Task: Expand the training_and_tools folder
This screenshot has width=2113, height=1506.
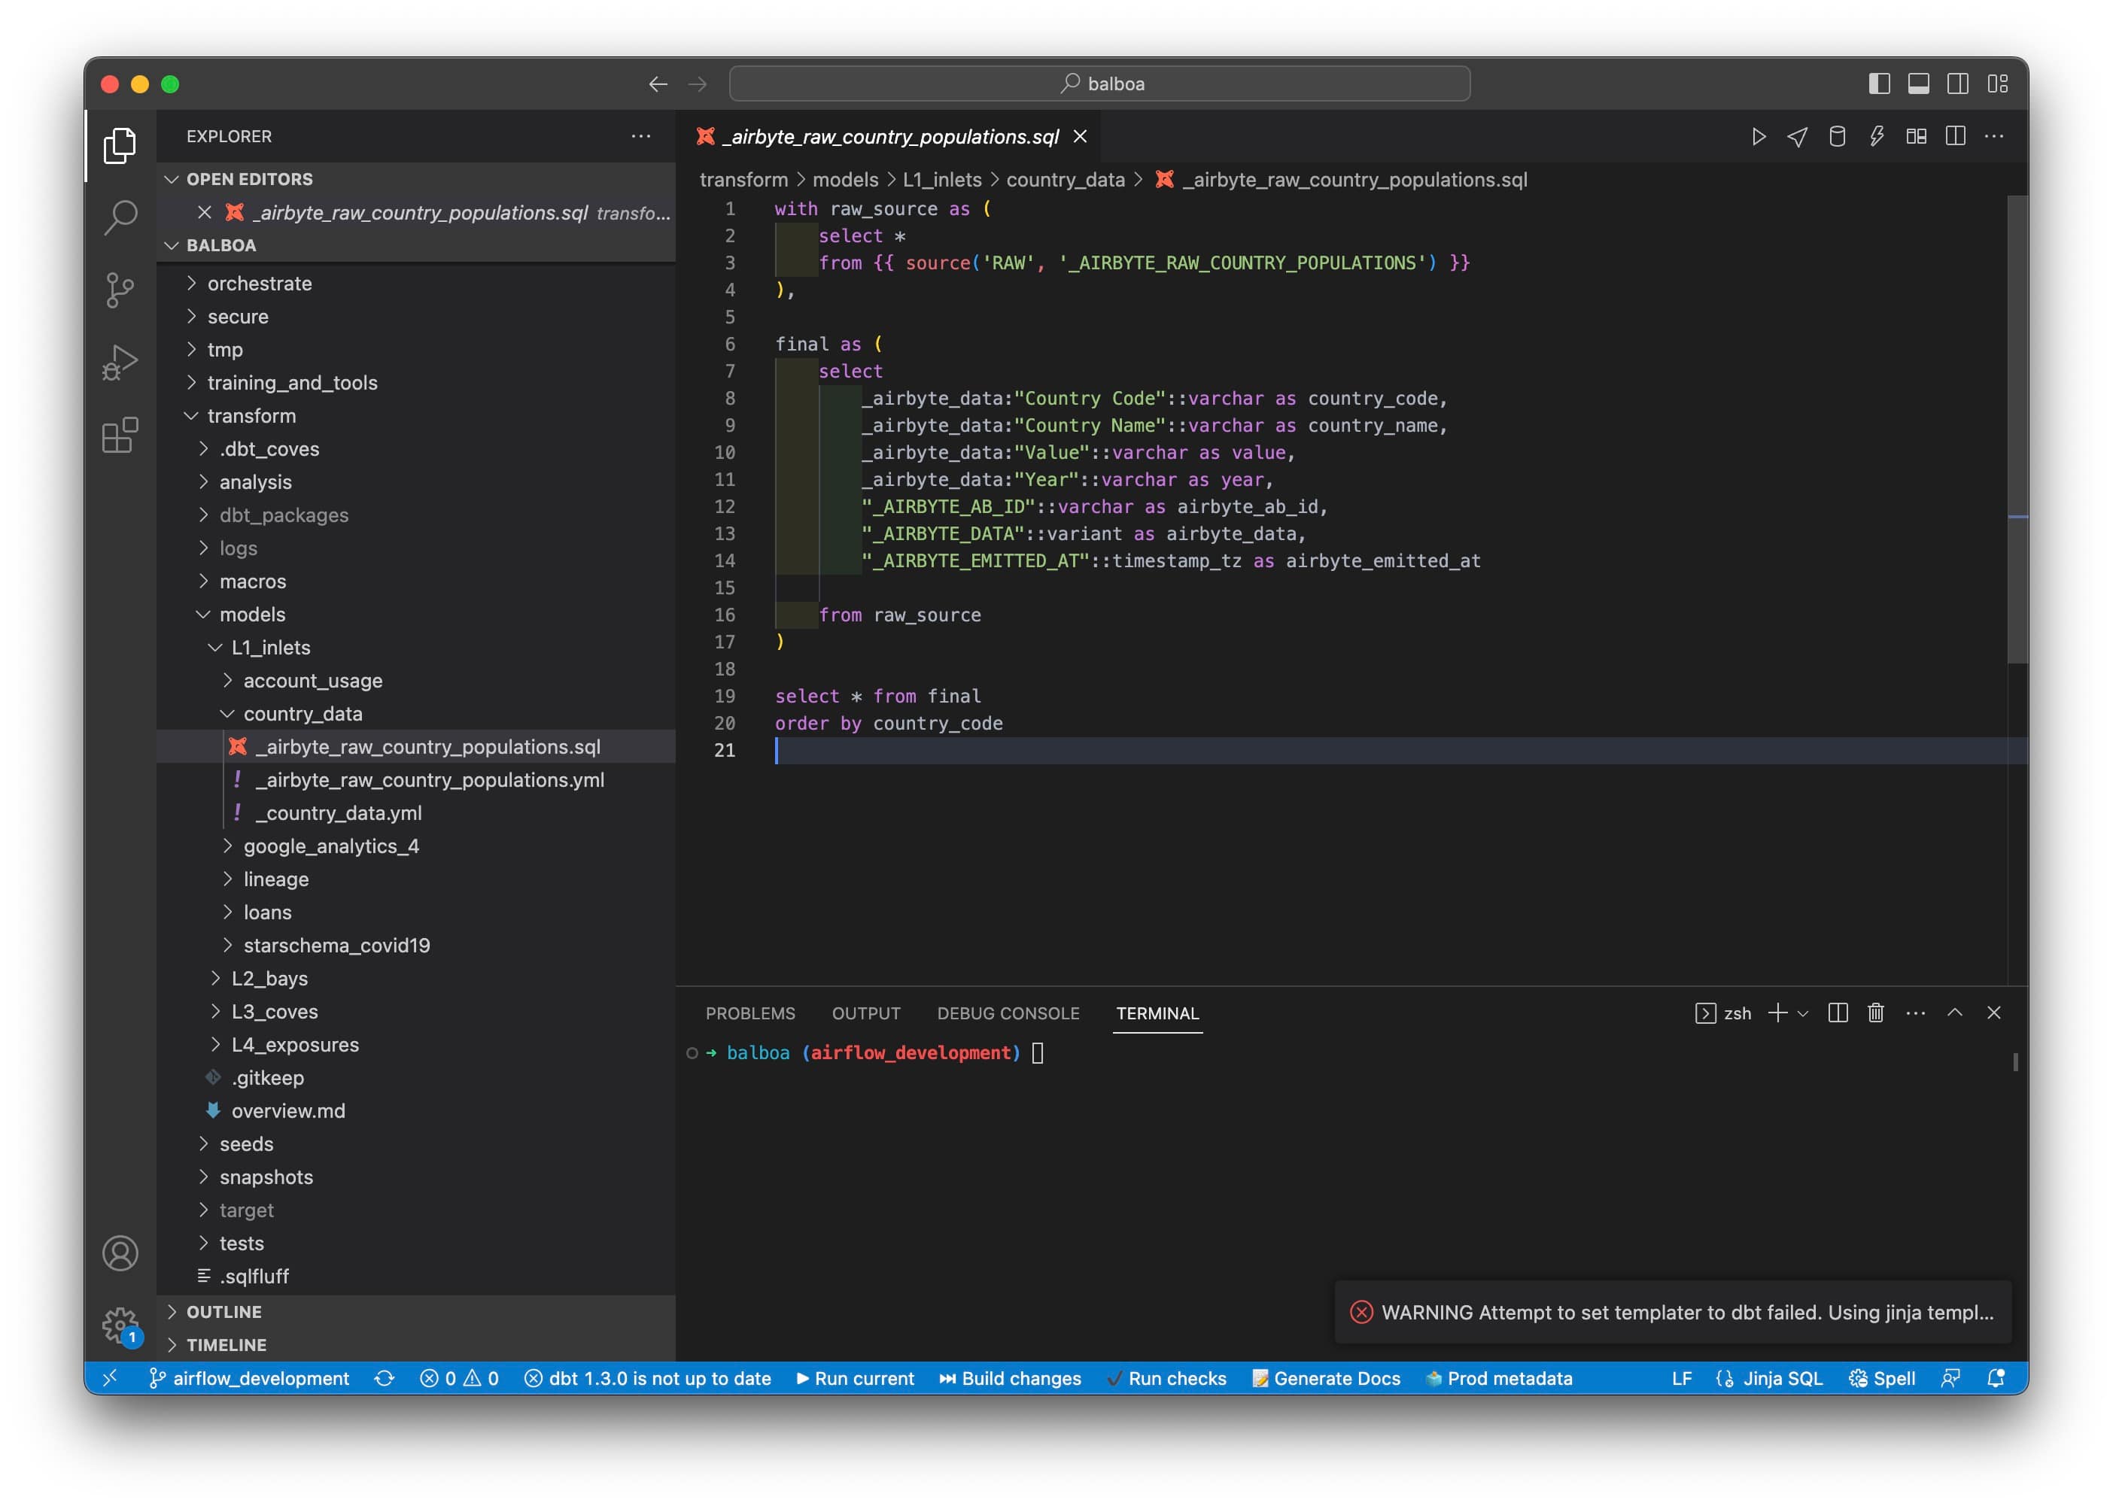Action: [x=416, y=382]
